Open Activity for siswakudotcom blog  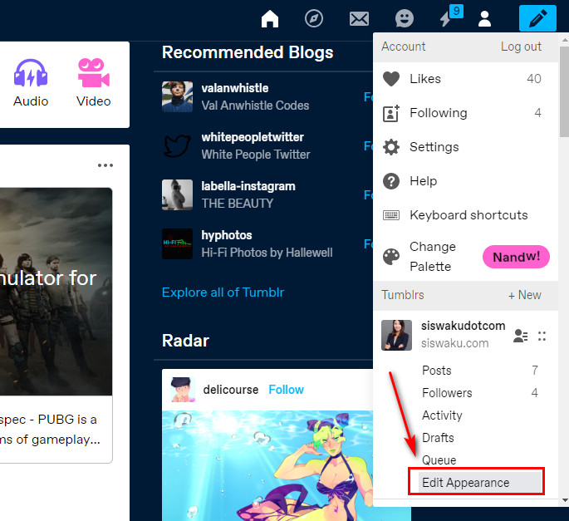pyautogui.click(x=479, y=415)
